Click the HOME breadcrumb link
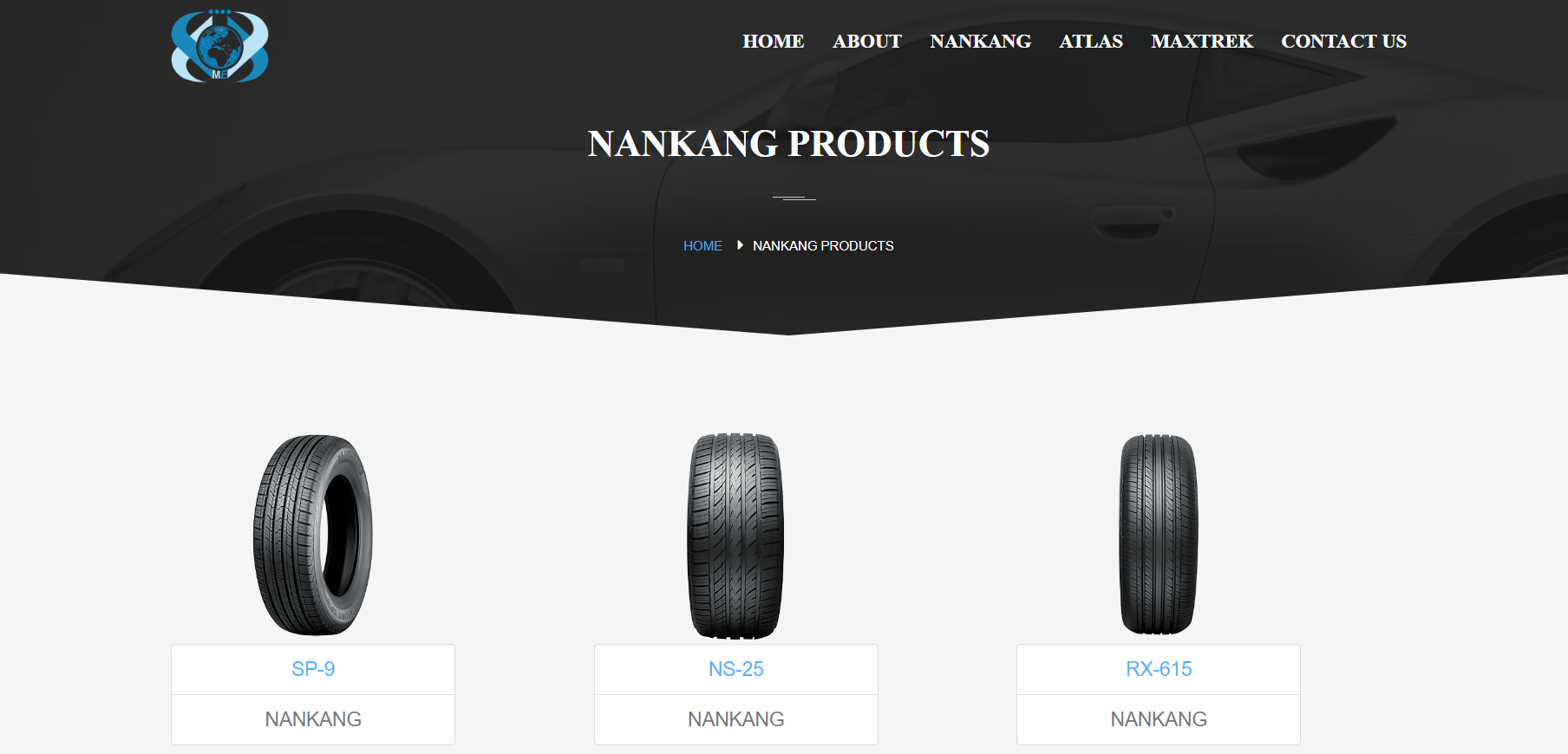This screenshot has width=1568, height=754. [702, 246]
